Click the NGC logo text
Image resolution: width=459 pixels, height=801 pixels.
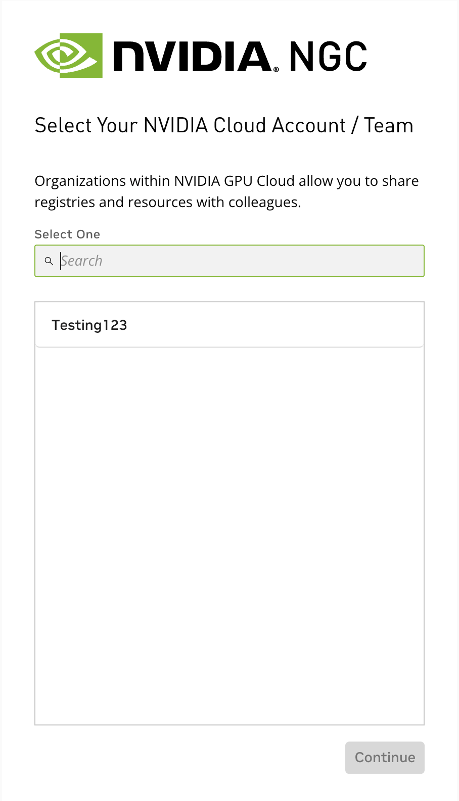(x=328, y=57)
